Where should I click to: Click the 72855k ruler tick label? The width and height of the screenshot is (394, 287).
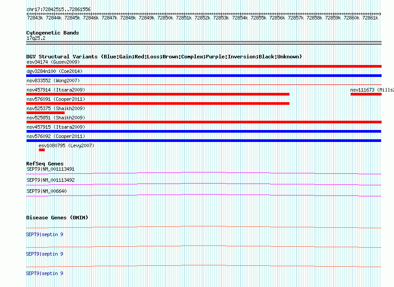(259, 18)
